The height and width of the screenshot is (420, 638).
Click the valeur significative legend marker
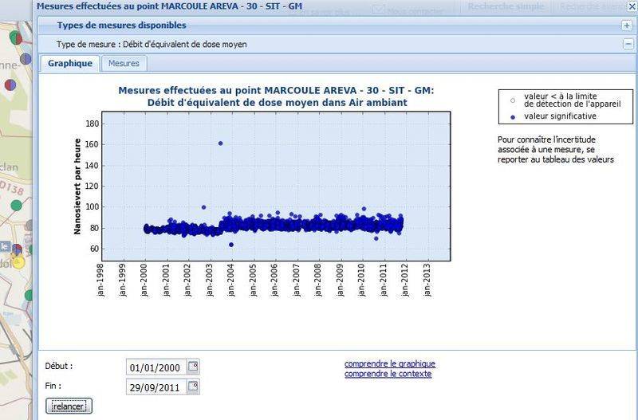[x=513, y=116]
